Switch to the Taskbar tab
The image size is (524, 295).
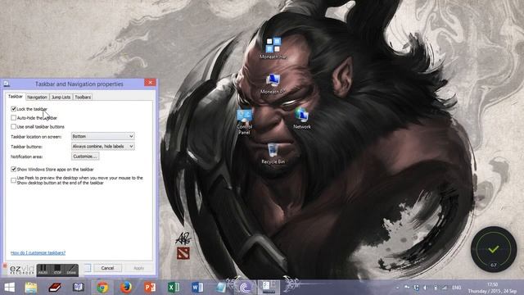(x=16, y=97)
